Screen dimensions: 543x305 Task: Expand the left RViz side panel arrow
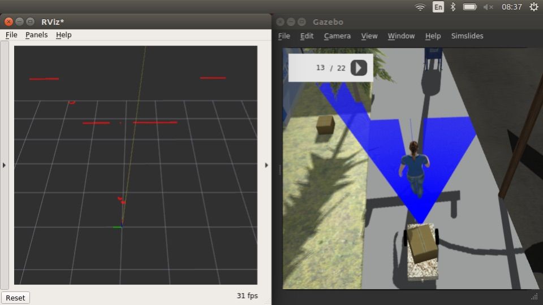pyautogui.click(x=4, y=165)
